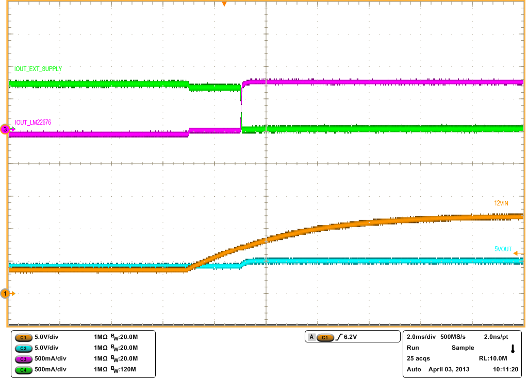Click the C1 channel badge in legend
Screen dimensions: 528x379
(23, 337)
